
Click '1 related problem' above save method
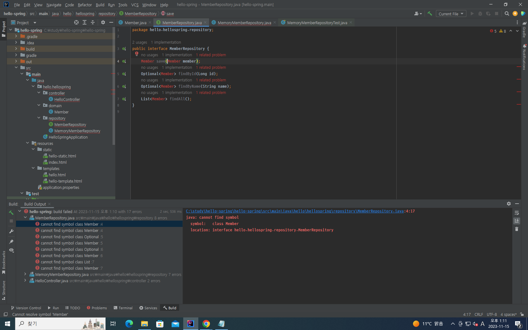[x=211, y=55]
